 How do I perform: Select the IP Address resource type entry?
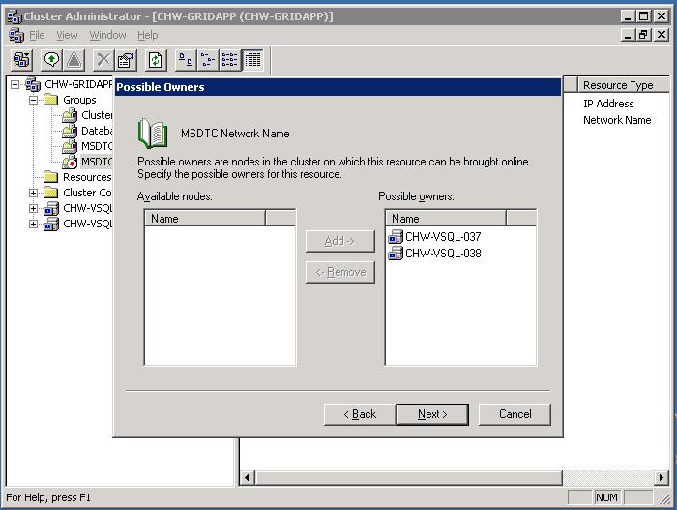[x=608, y=104]
